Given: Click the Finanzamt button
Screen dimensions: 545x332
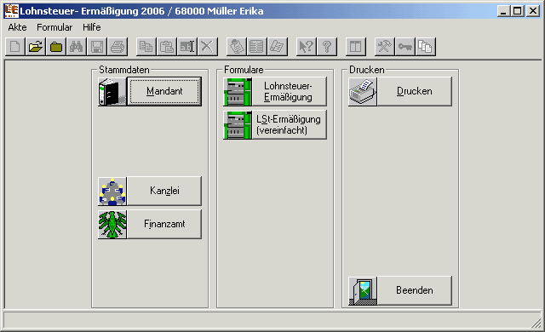Looking at the screenshot, I should pyautogui.click(x=164, y=224).
